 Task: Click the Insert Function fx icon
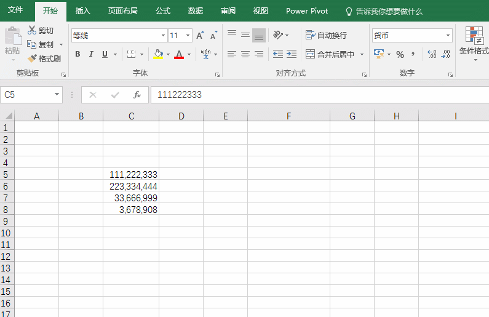pyautogui.click(x=137, y=95)
